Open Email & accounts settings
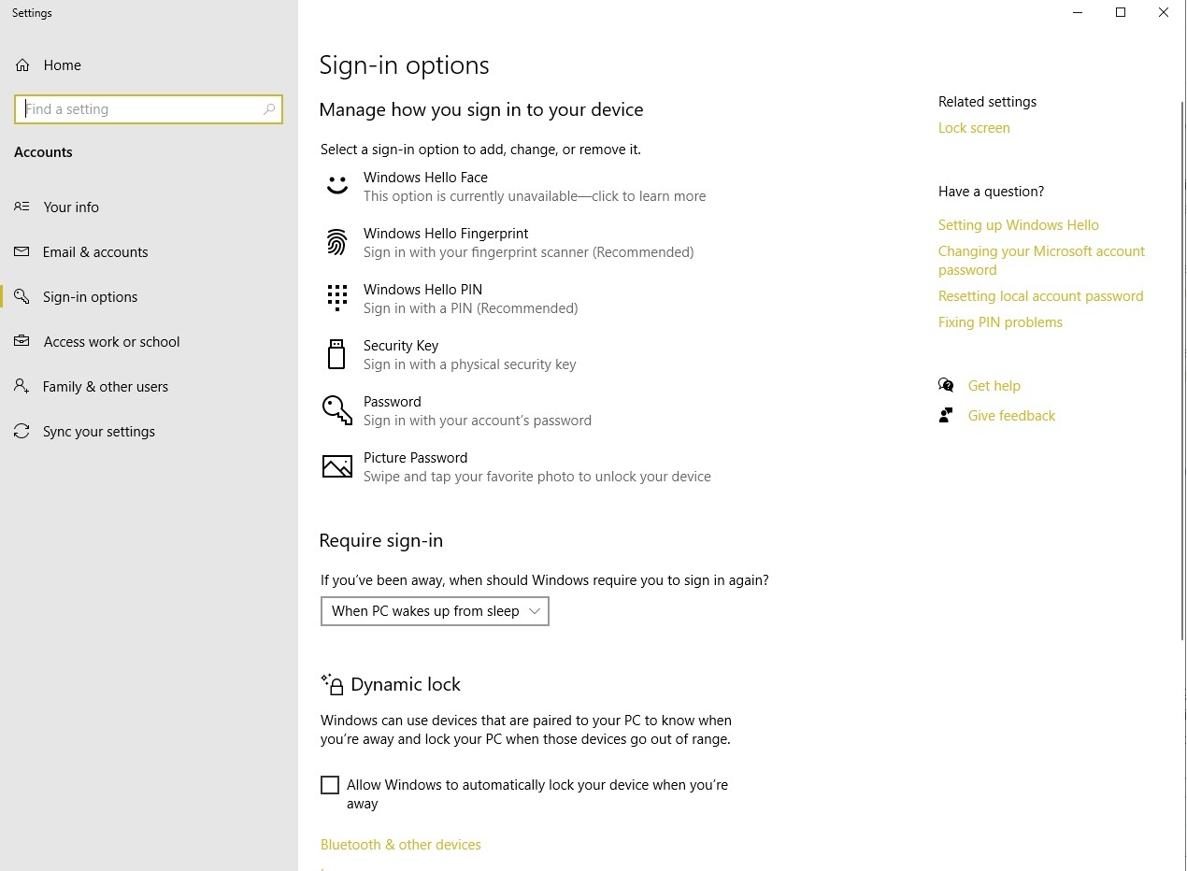1187x871 pixels. pyautogui.click(x=94, y=251)
